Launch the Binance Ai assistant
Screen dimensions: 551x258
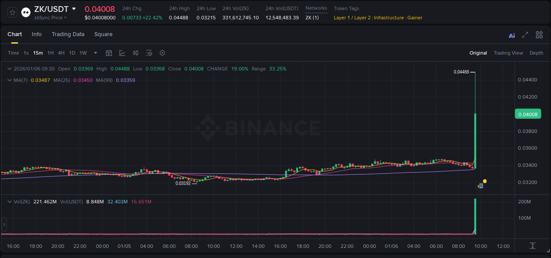511,35
